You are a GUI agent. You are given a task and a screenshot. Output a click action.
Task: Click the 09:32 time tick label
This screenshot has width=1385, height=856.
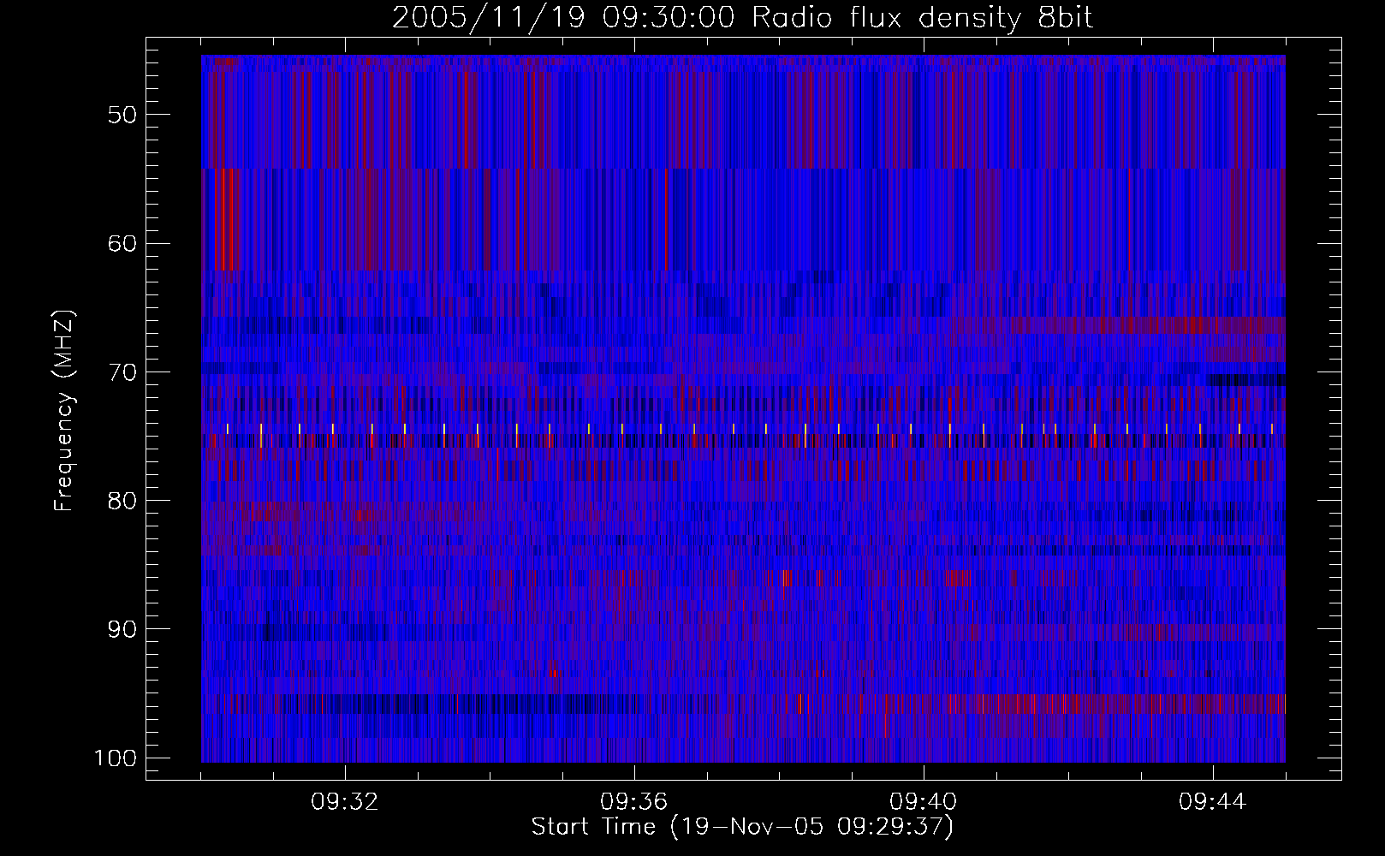point(345,802)
